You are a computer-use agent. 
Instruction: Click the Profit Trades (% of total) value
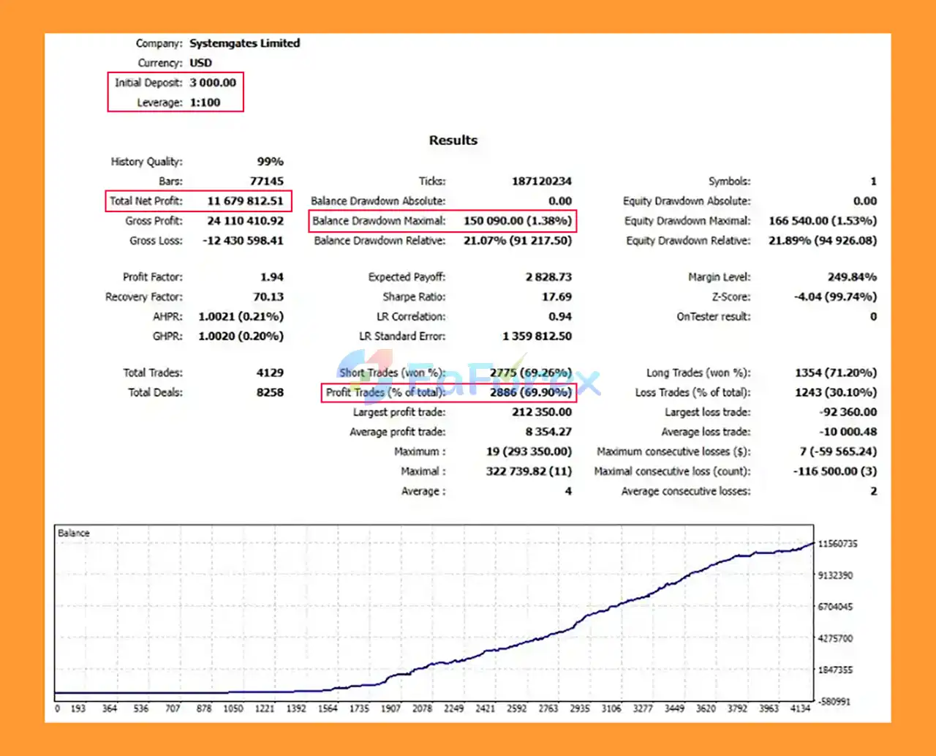(530, 392)
